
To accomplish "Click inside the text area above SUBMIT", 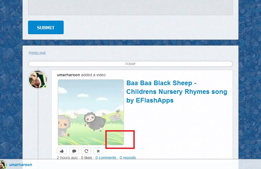I will (130, 8).
